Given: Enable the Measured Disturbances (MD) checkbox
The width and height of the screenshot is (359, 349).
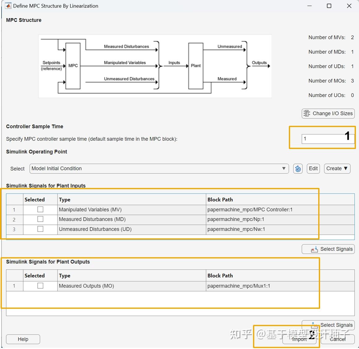Looking at the screenshot, I should [40, 219].
